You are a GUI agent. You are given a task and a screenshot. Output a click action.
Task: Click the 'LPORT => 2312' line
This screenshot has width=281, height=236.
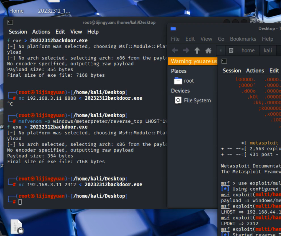point(240,224)
